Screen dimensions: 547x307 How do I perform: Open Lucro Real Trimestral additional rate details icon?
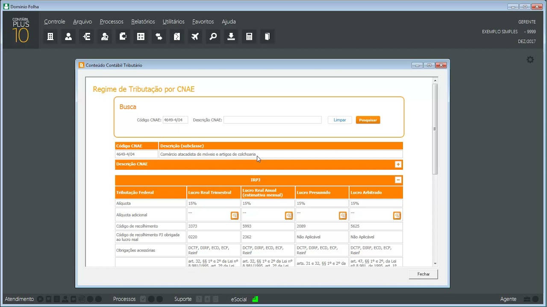click(x=235, y=216)
